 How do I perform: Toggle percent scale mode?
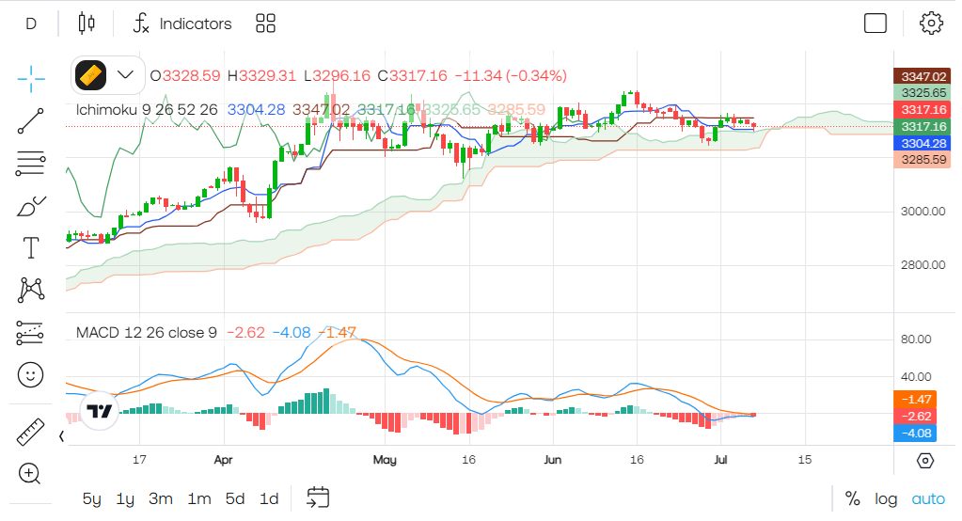[852, 499]
